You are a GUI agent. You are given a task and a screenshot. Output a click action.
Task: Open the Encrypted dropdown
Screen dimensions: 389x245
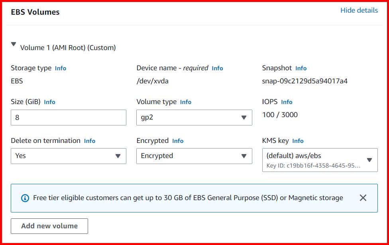pos(194,156)
